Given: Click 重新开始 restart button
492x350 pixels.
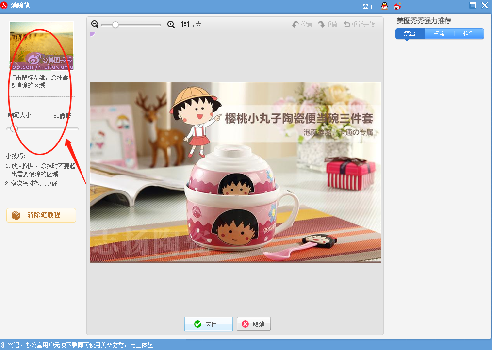Looking at the screenshot, I should (x=359, y=24).
